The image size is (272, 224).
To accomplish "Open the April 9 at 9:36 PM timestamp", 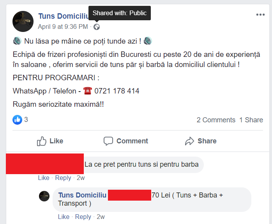I will 63,27.
